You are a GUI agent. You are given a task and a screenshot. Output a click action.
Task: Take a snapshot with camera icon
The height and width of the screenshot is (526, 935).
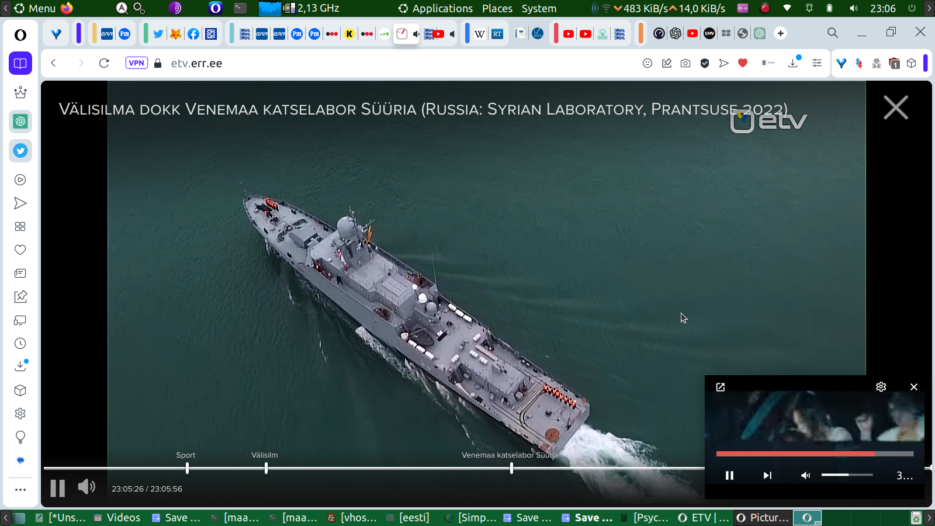(685, 63)
